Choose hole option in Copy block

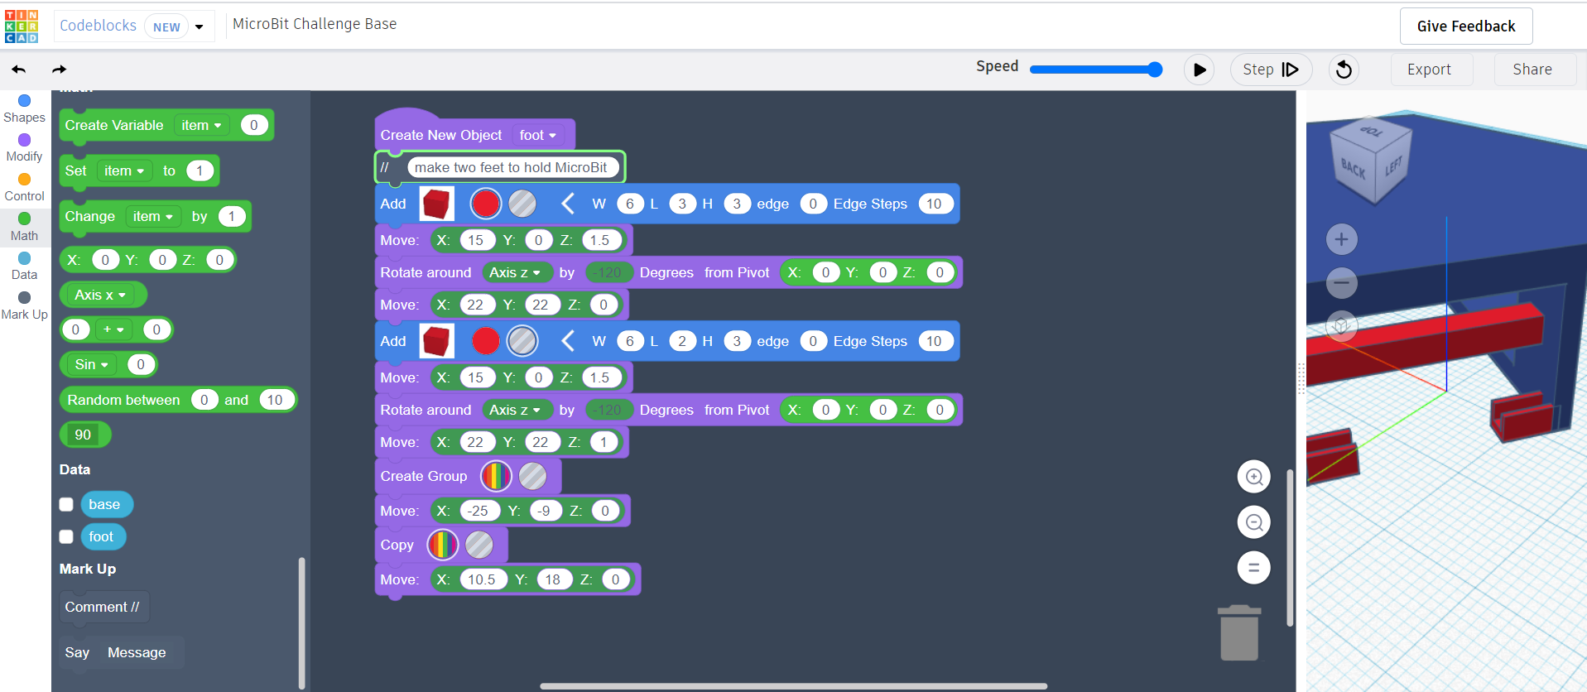tap(479, 545)
